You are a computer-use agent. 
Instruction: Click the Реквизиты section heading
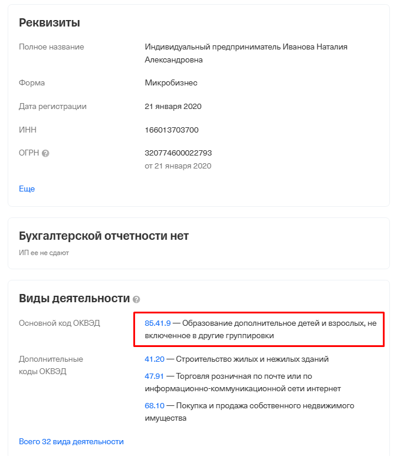tap(50, 23)
